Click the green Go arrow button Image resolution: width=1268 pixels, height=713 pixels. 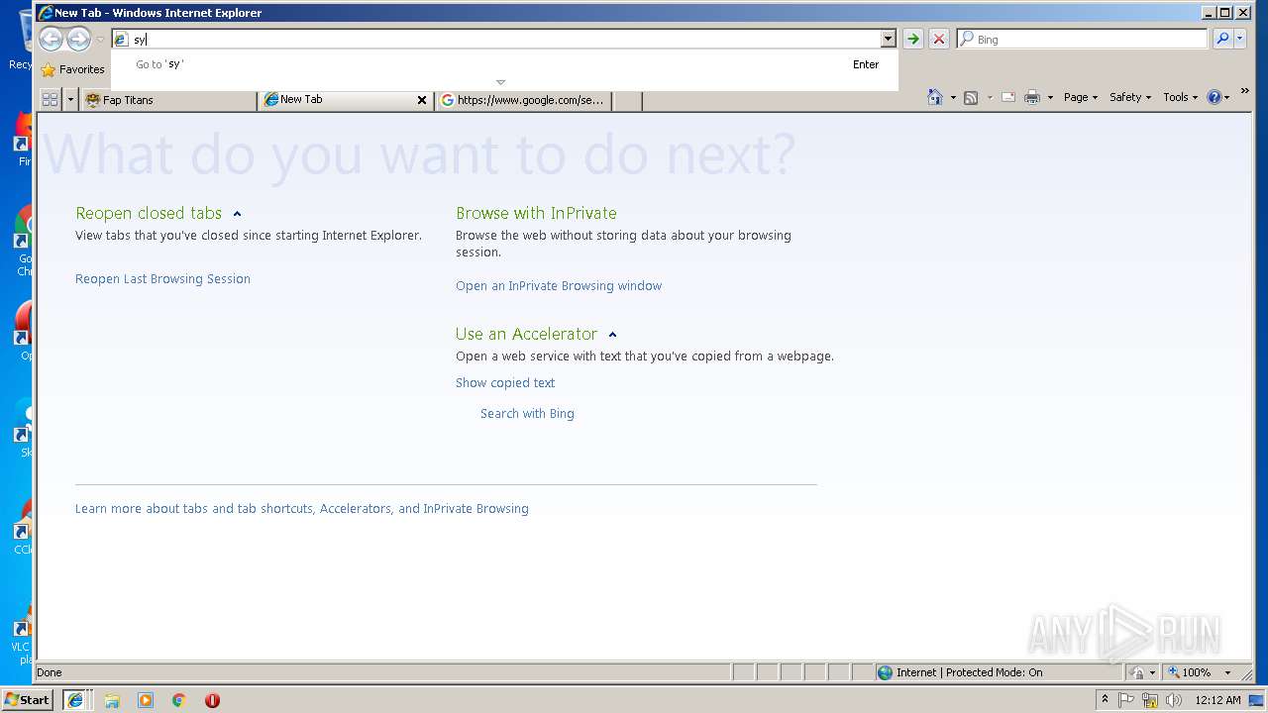click(x=913, y=40)
